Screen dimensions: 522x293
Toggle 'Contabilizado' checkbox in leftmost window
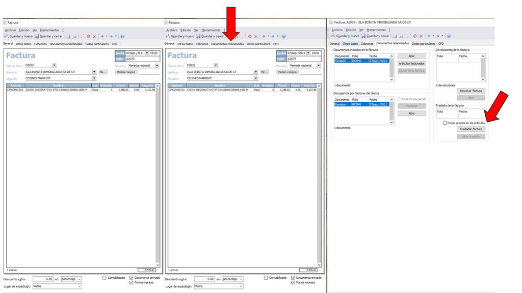[105, 278]
